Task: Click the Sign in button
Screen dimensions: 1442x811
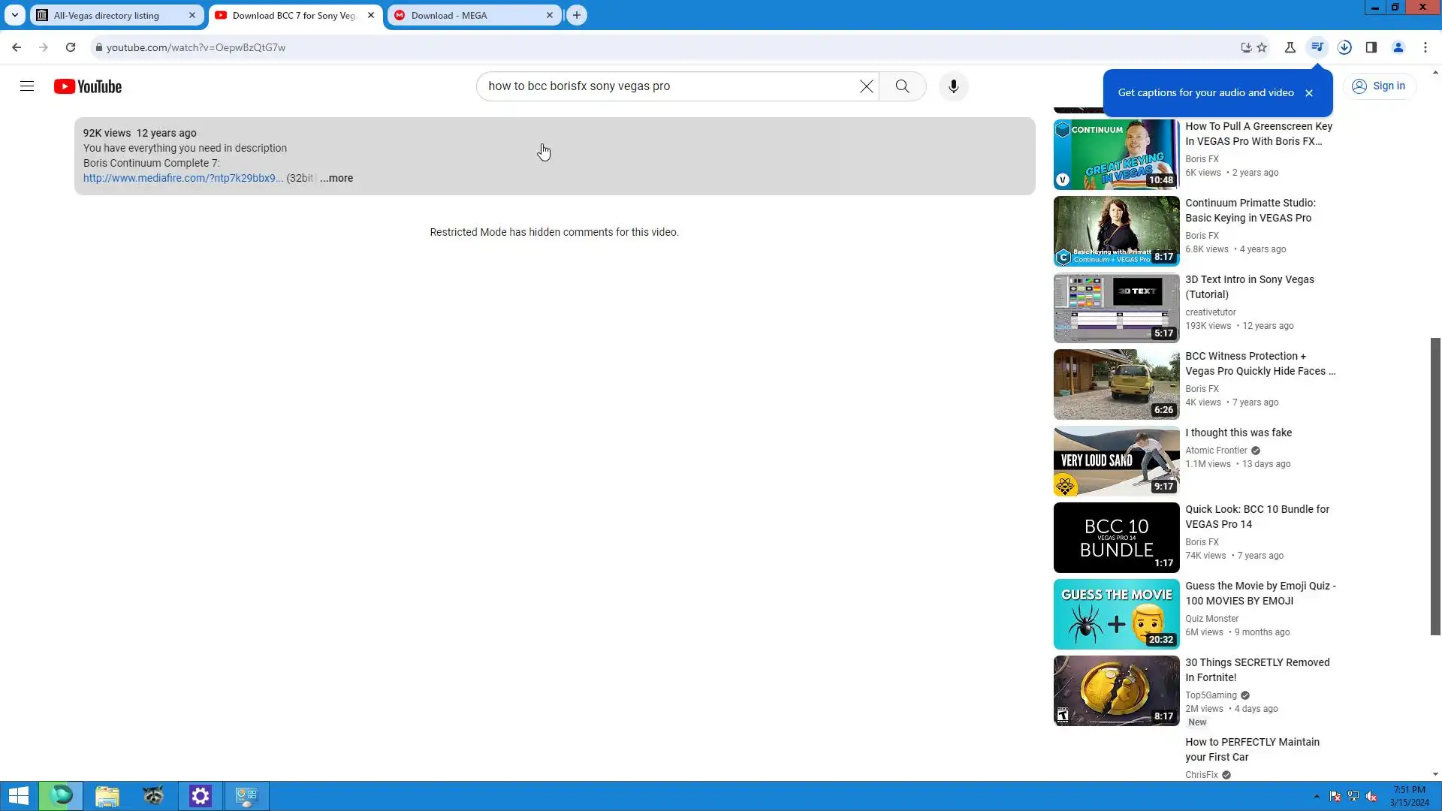Action: pyautogui.click(x=1378, y=86)
